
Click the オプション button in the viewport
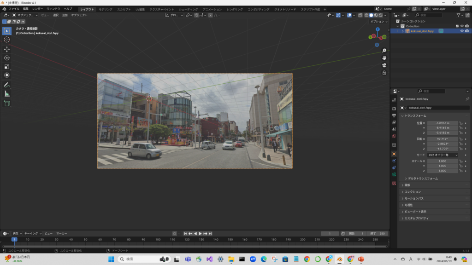pos(378,21)
